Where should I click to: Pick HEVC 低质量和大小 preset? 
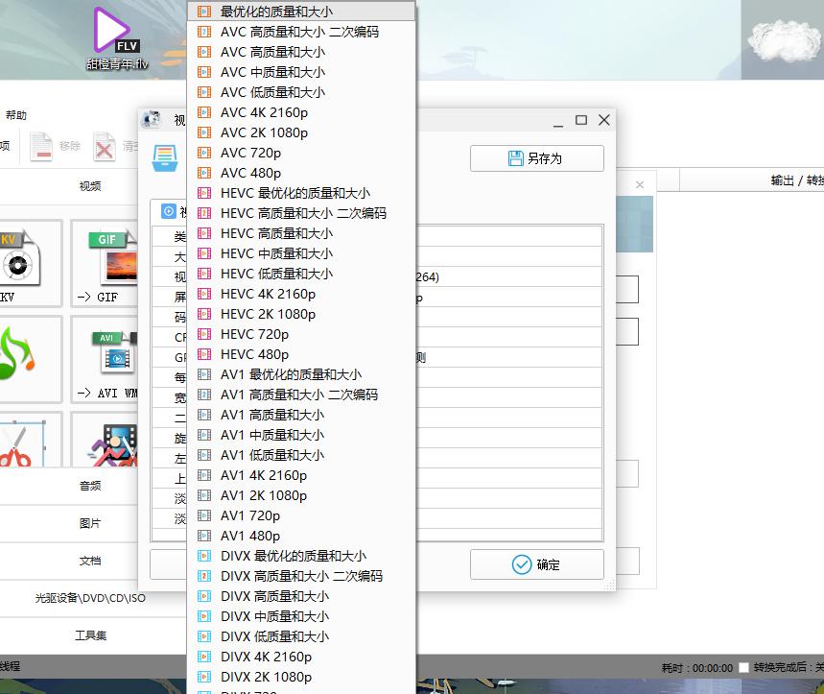pos(301,274)
